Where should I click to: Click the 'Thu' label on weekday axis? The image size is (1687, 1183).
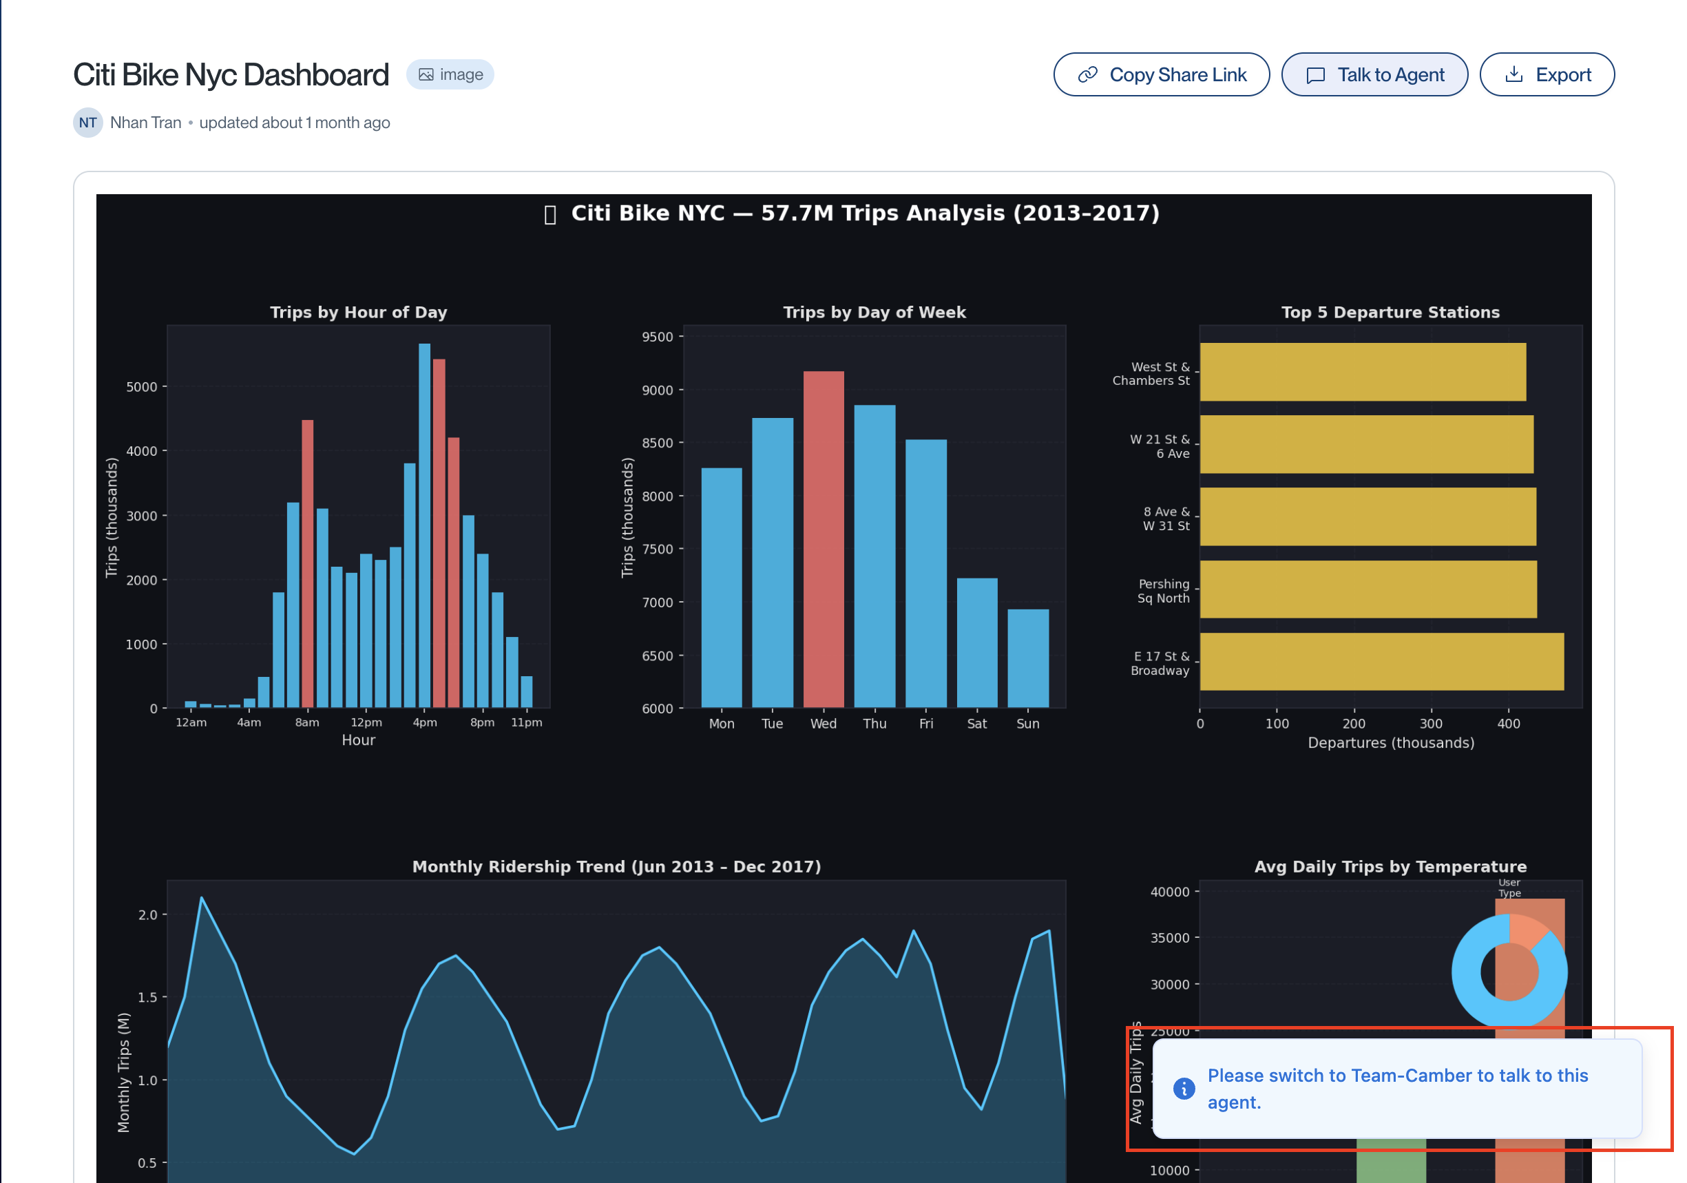(874, 723)
